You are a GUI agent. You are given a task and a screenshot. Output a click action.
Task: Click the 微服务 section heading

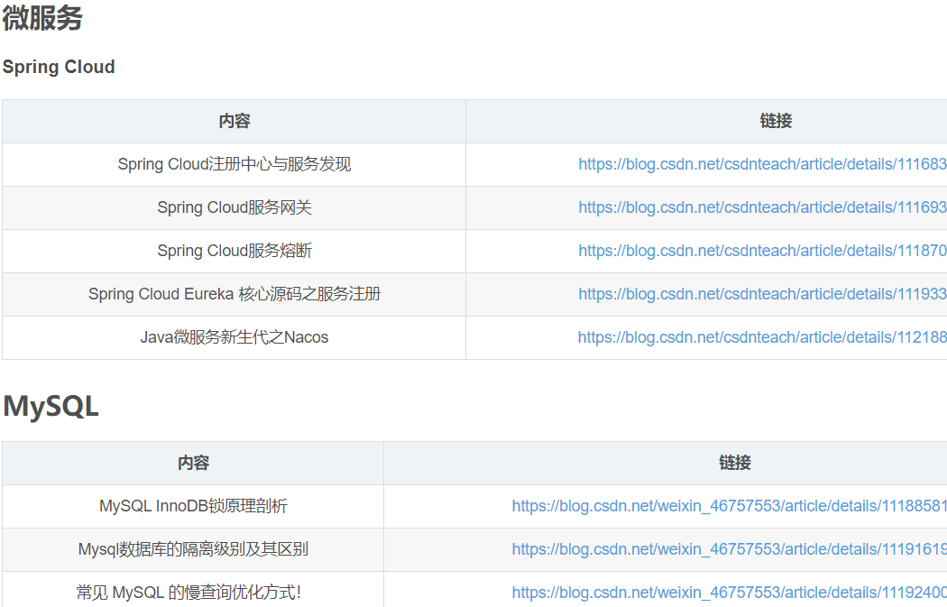tap(42, 17)
